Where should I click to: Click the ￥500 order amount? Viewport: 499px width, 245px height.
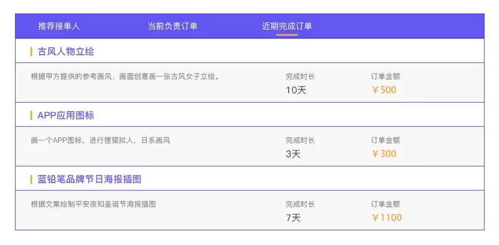(x=384, y=90)
